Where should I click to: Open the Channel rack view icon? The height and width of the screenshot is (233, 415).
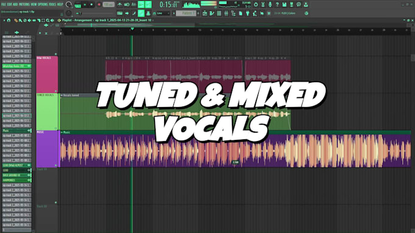[x=219, y=13]
